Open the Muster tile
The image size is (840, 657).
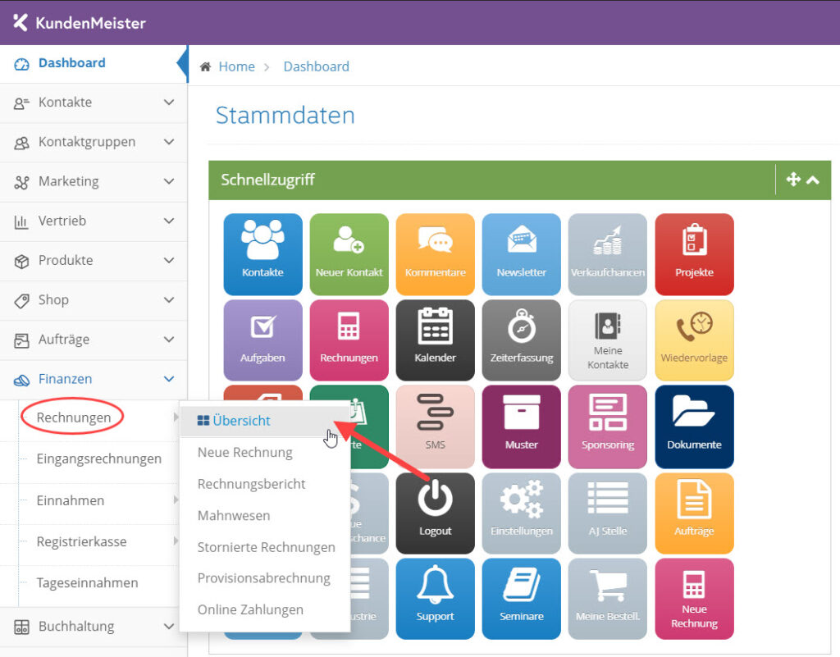[521, 427]
